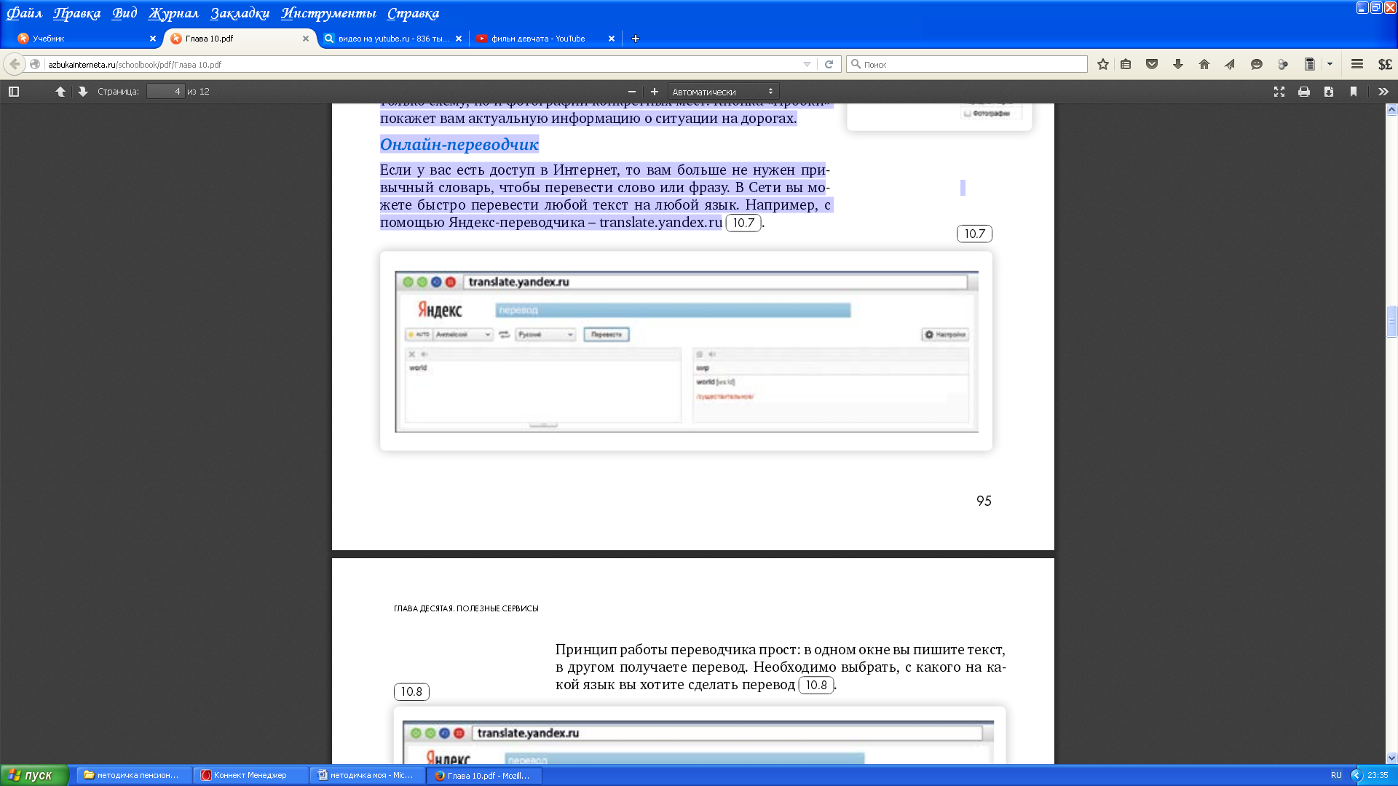The height and width of the screenshot is (786, 1398).
Task: Open a new browser tab
Action: (x=636, y=39)
